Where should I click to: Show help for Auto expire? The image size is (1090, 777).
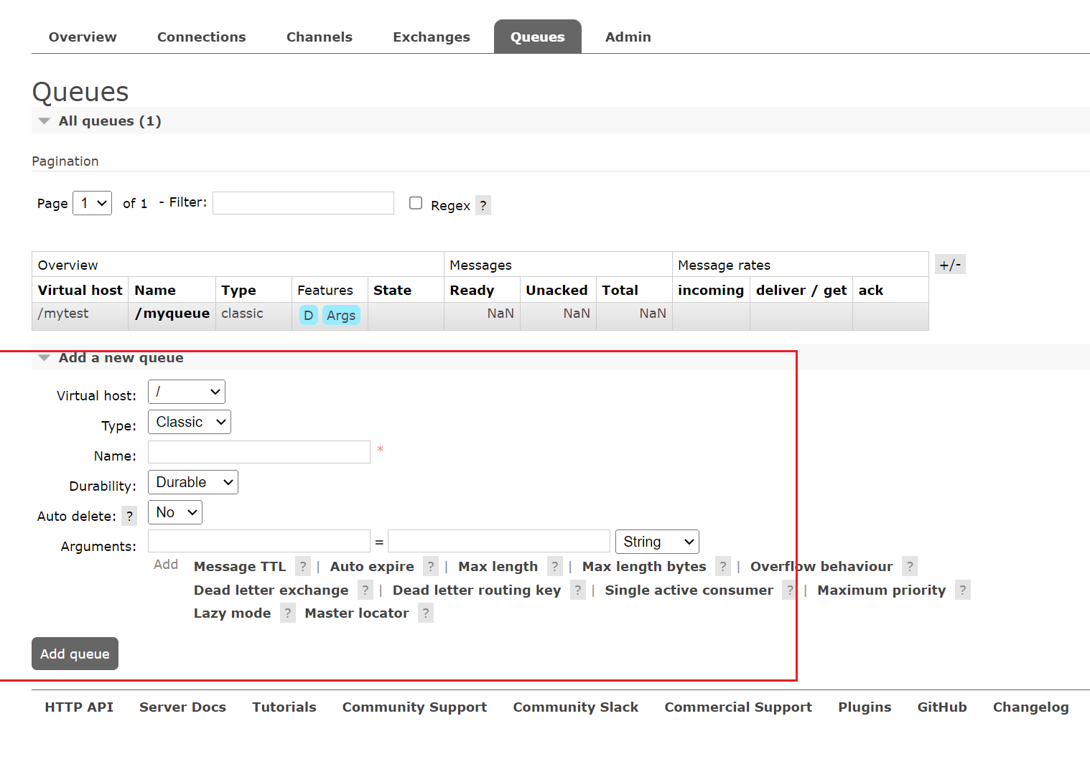tap(431, 567)
